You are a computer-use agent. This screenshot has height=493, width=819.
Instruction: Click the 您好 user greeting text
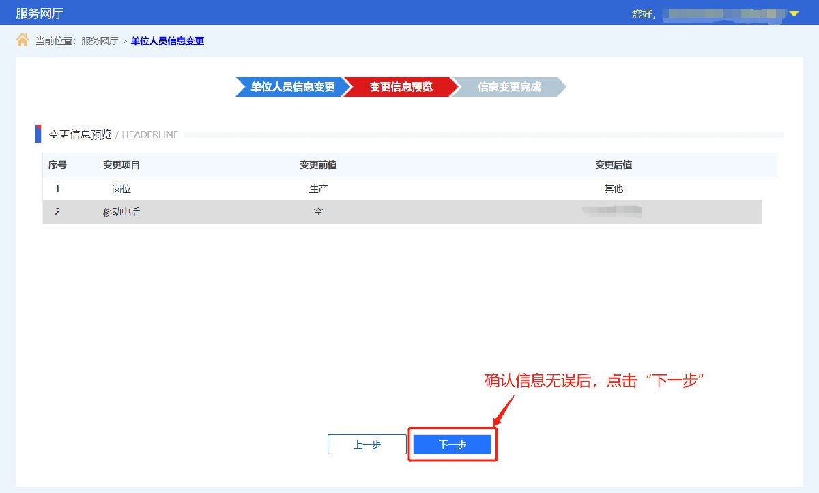point(643,14)
